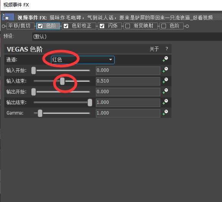Click the animate icon for 输入结束
The image size is (222, 202).
pos(165,80)
